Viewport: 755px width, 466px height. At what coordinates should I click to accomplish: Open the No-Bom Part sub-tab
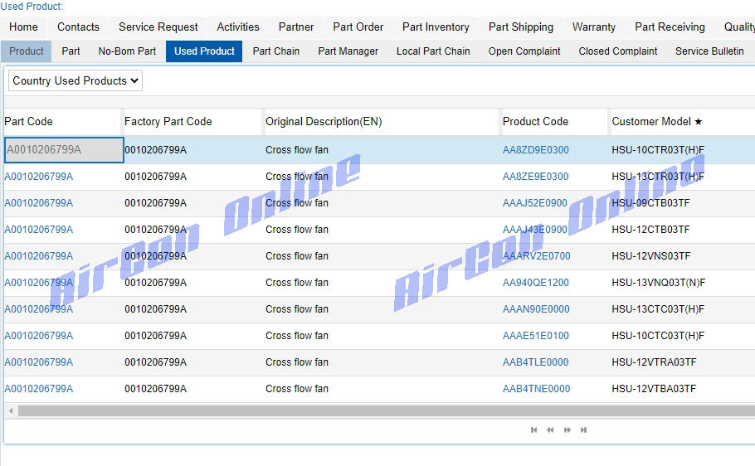[127, 51]
